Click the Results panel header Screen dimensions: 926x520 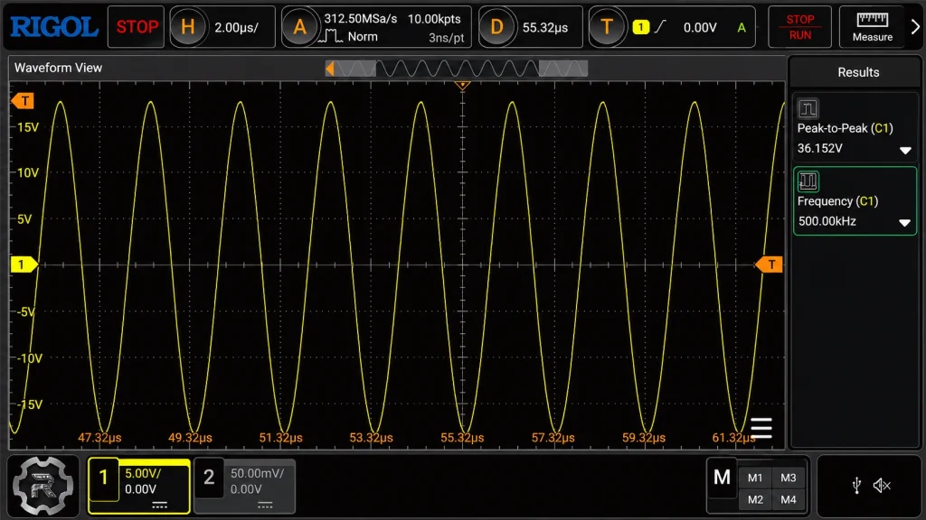click(x=858, y=72)
